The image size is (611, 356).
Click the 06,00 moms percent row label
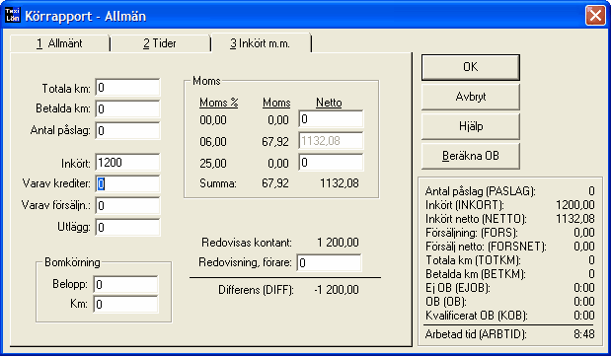[213, 141]
